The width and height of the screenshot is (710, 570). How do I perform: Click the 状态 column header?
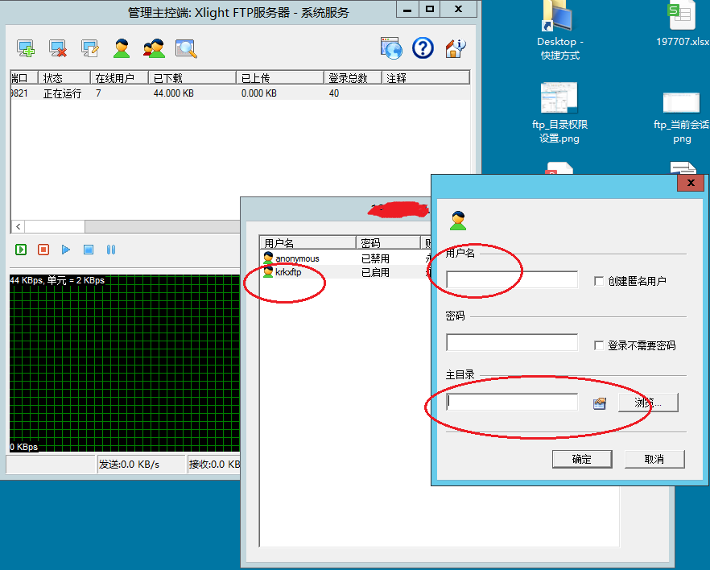tap(64, 78)
